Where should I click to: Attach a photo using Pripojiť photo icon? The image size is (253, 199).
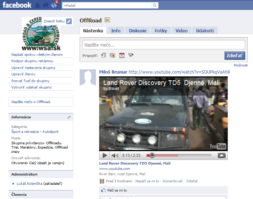pos(112,55)
